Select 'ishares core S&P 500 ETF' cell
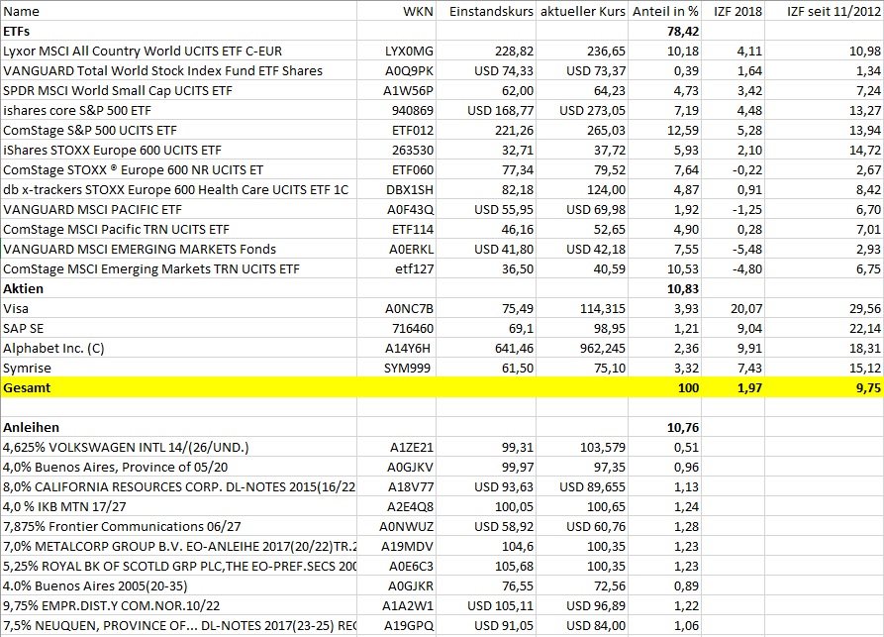This screenshot has width=884, height=637. (x=178, y=110)
